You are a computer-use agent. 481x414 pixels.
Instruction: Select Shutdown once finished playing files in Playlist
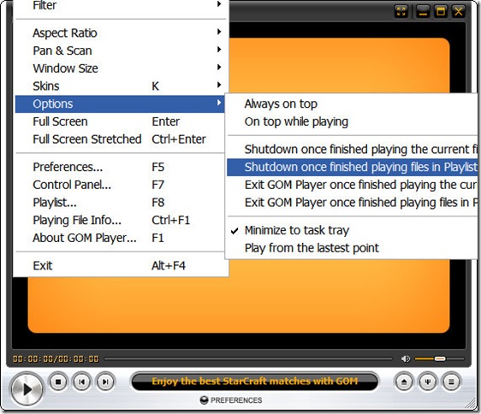point(352,167)
